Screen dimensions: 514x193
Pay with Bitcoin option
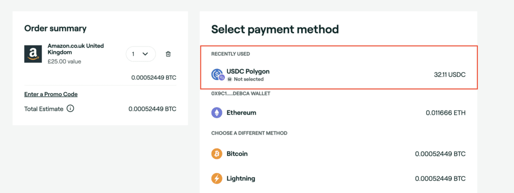[338, 153]
